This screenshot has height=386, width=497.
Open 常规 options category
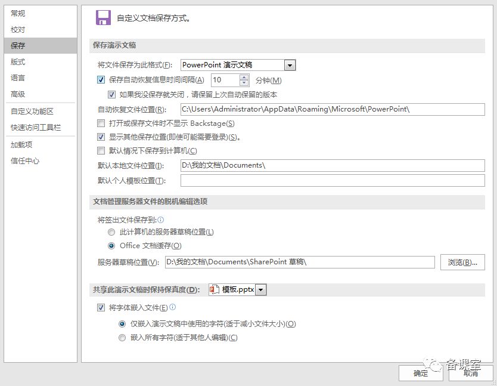(41, 13)
